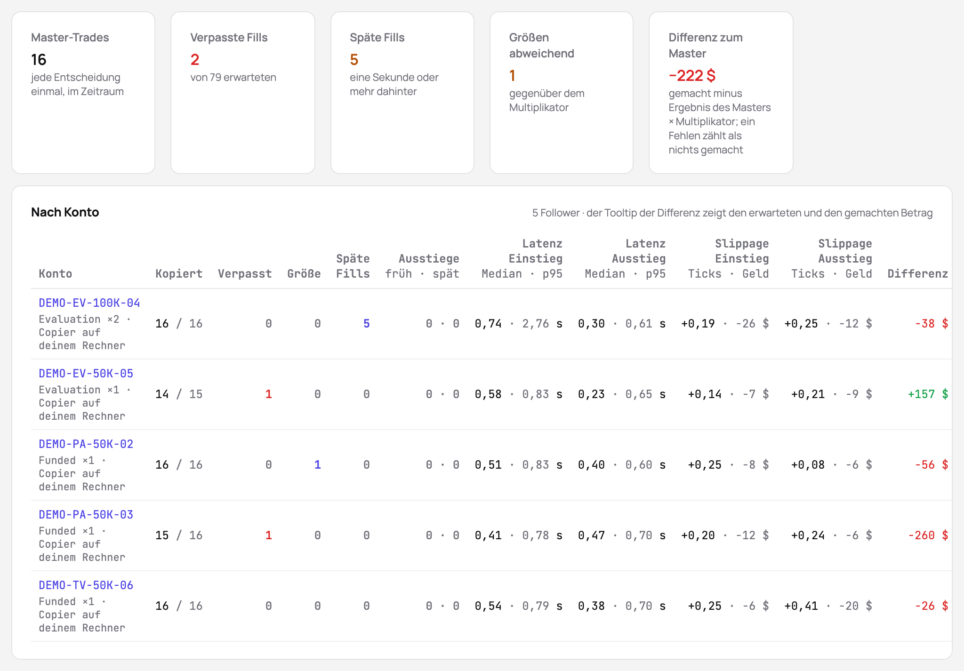This screenshot has height=671, width=964.
Task: Click the Nach Konto section heading
Action: point(65,212)
